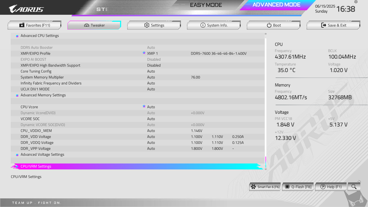Click the +5V 5.137 V reading

[x=338, y=125]
